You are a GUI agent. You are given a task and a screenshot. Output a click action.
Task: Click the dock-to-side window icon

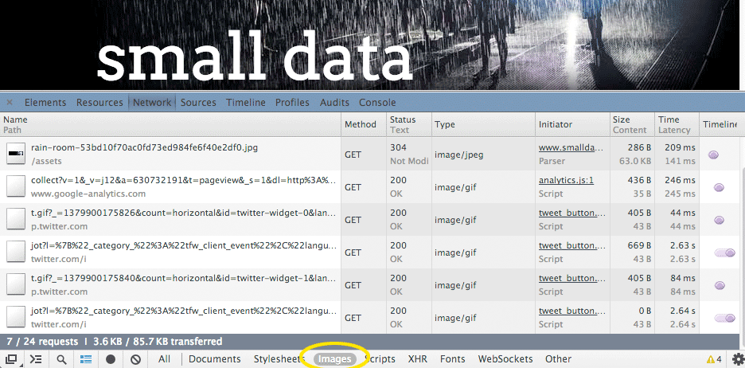[x=11, y=359]
